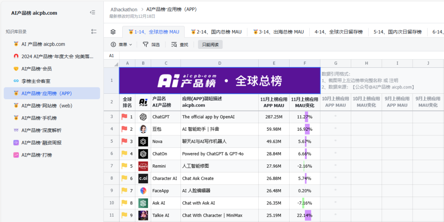Click the Remini app logo

point(143,166)
